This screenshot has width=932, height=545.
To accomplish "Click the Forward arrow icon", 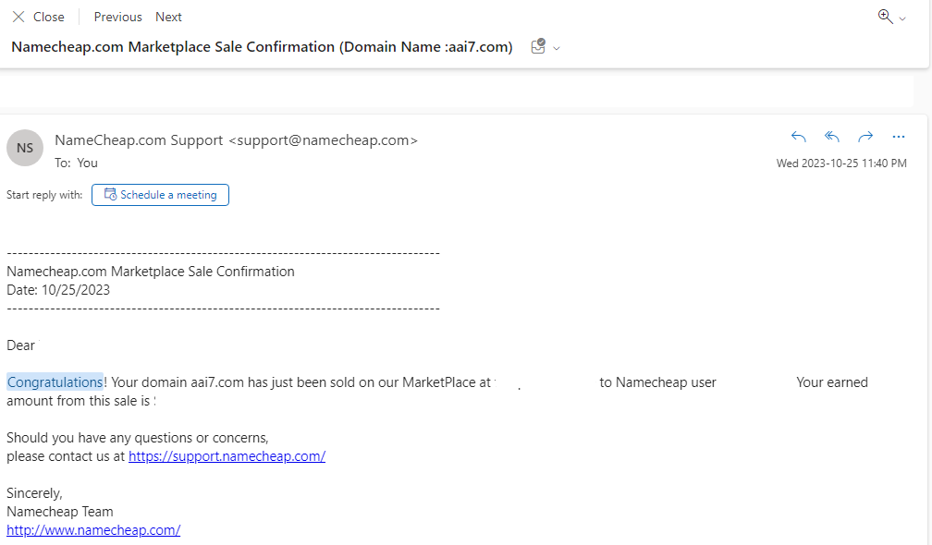I will (x=865, y=137).
